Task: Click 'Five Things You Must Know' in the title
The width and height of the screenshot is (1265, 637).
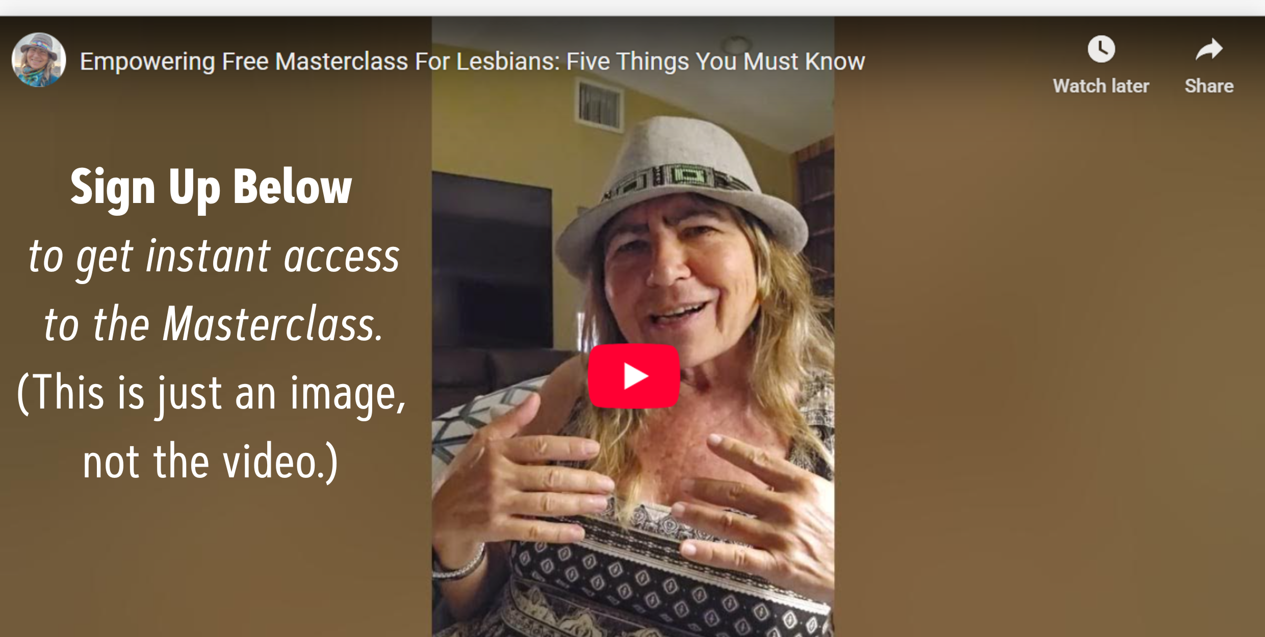Action: click(x=715, y=62)
